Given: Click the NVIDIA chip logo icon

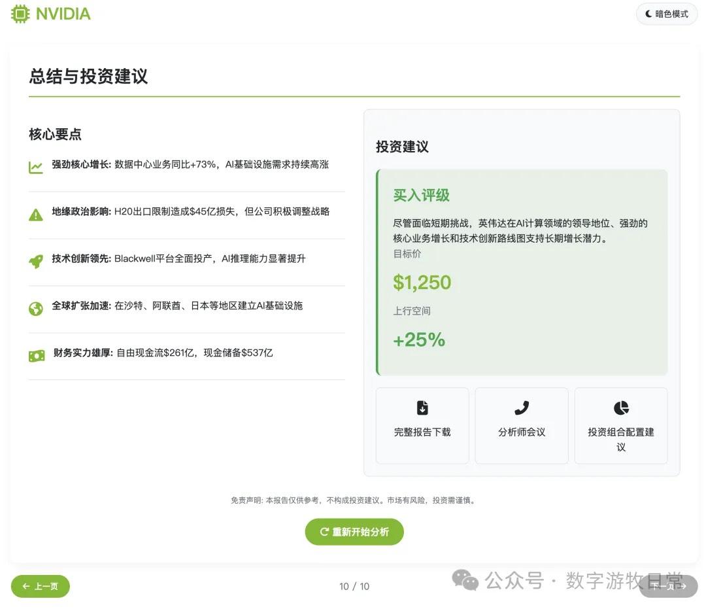Looking at the screenshot, I should point(20,14).
